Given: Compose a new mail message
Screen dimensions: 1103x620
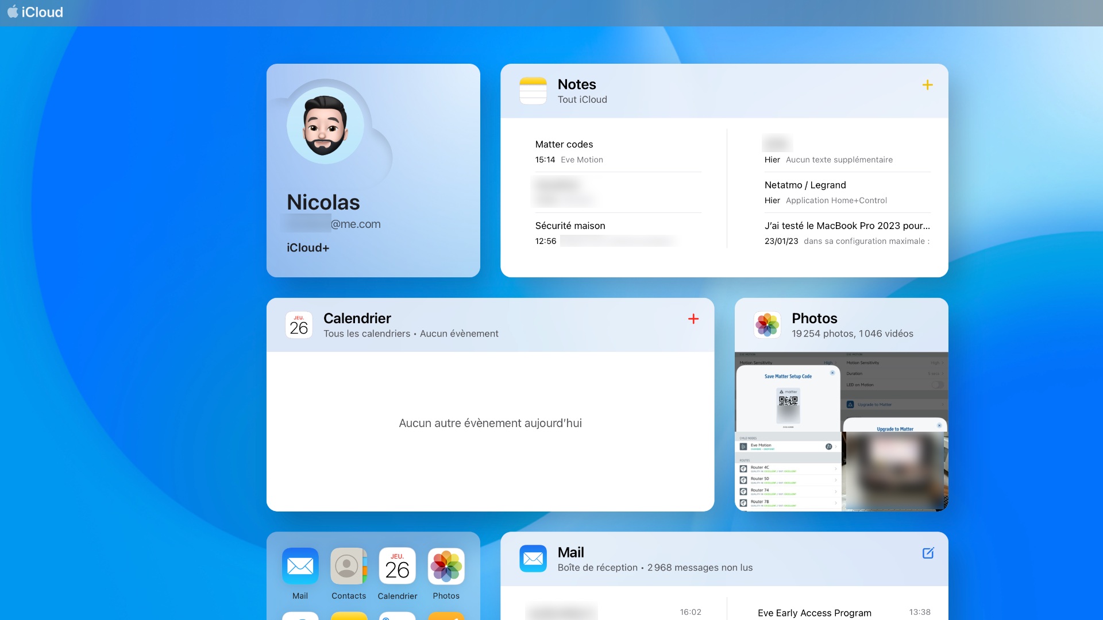Looking at the screenshot, I should [x=928, y=553].
